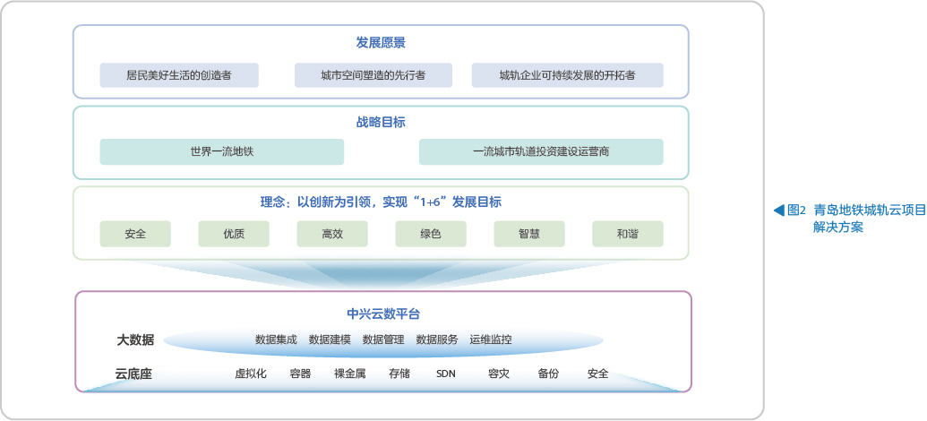This screenshot has height=421, width=927.
Task: Choose the 一流城市轨道投资建设运营商 box
Action: click(x=541, y=152)
